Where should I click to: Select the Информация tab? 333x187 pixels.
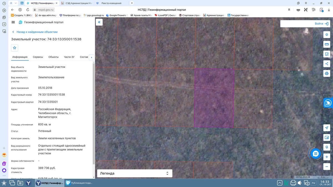pyautogui.click(x=20, y=57)
